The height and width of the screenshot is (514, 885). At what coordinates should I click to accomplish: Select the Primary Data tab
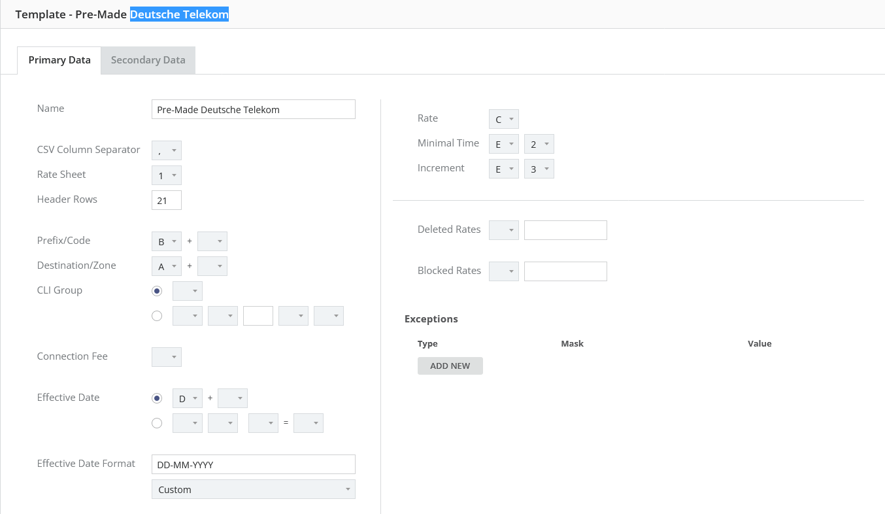pos(59,60)
